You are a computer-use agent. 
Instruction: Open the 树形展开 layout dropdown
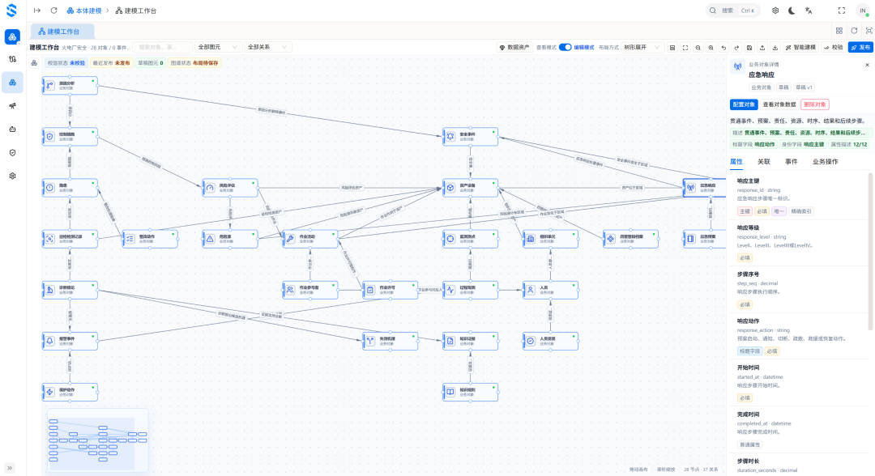click(642, 48)
